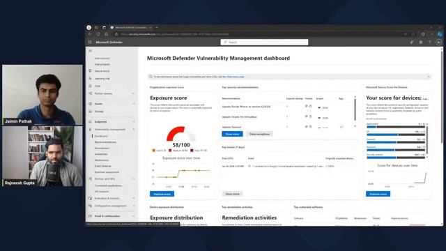Click Show more under security recommendations
This screenshot has height=251, width=446.
(x=232, y=134)
